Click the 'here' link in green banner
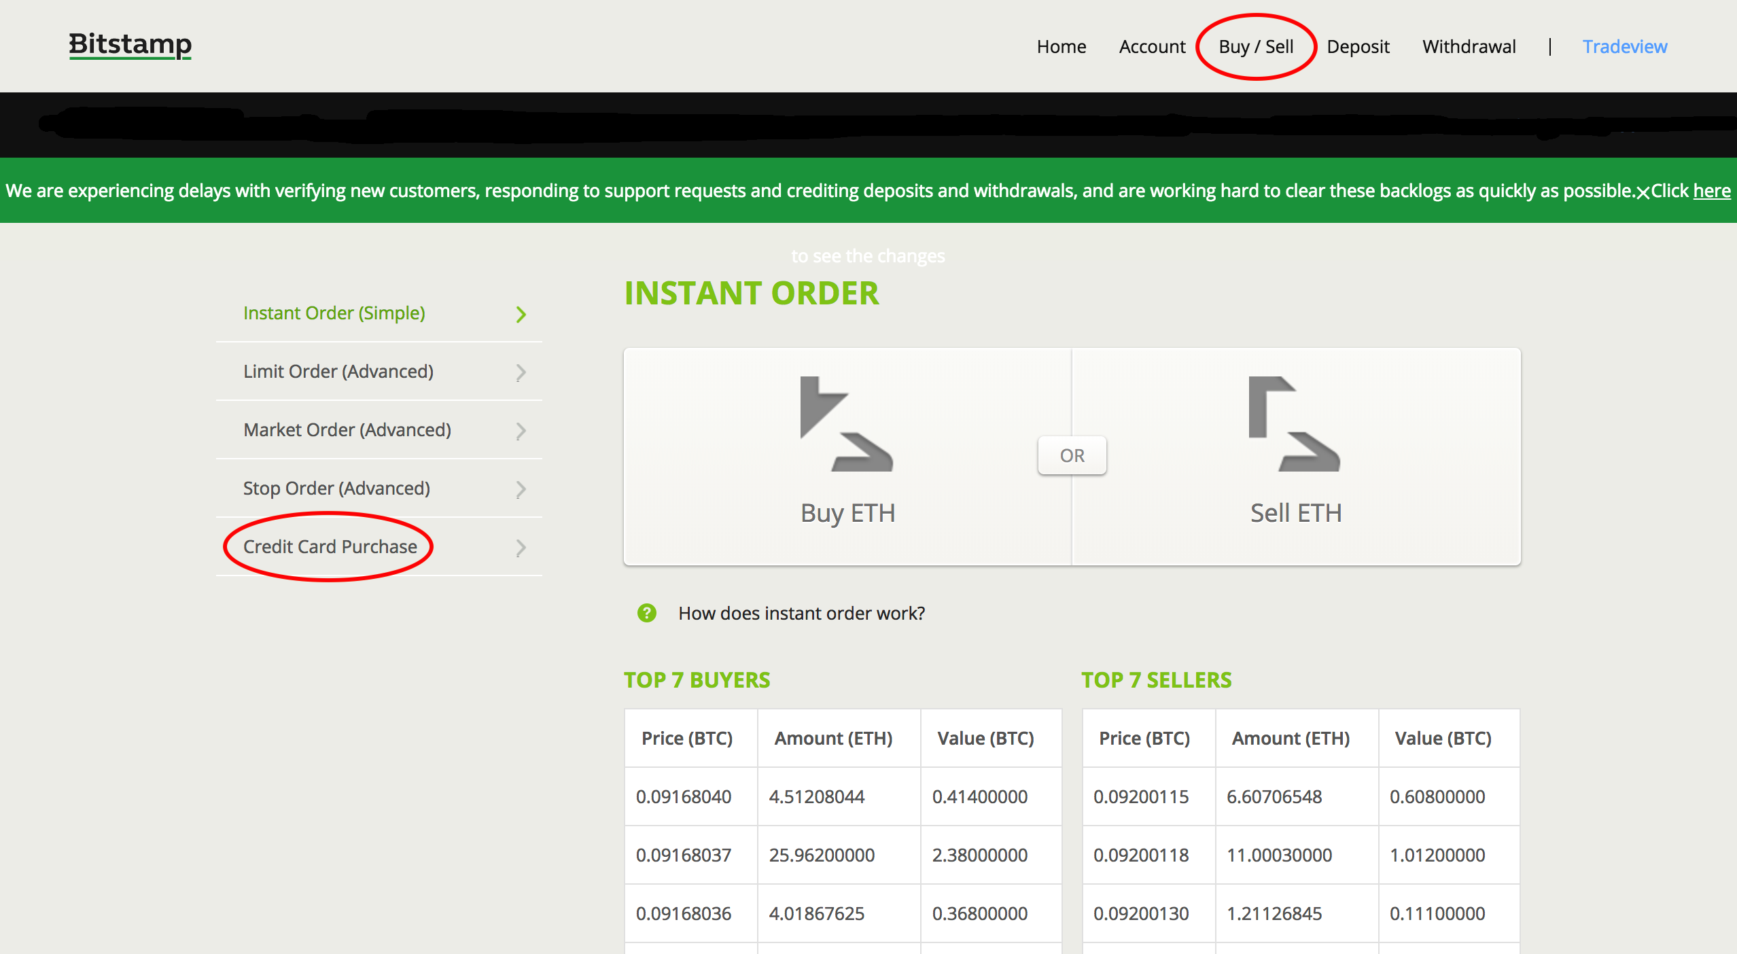The width and height of the screenshot is (1737, 954). [1711, 191]
